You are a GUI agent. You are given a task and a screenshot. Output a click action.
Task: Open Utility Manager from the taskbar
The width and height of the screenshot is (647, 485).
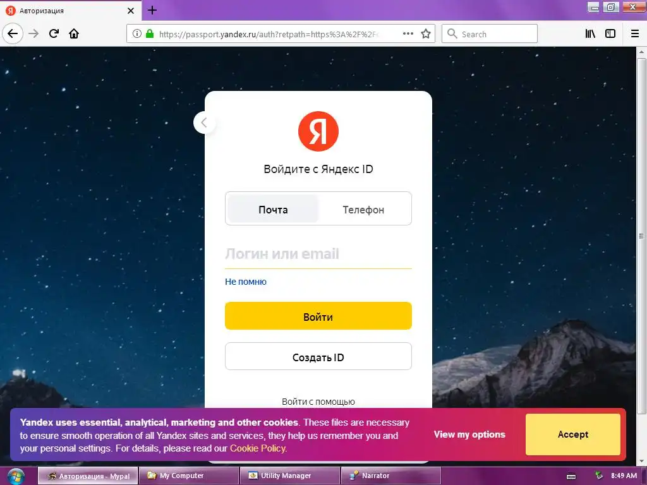tap(289, 476)
